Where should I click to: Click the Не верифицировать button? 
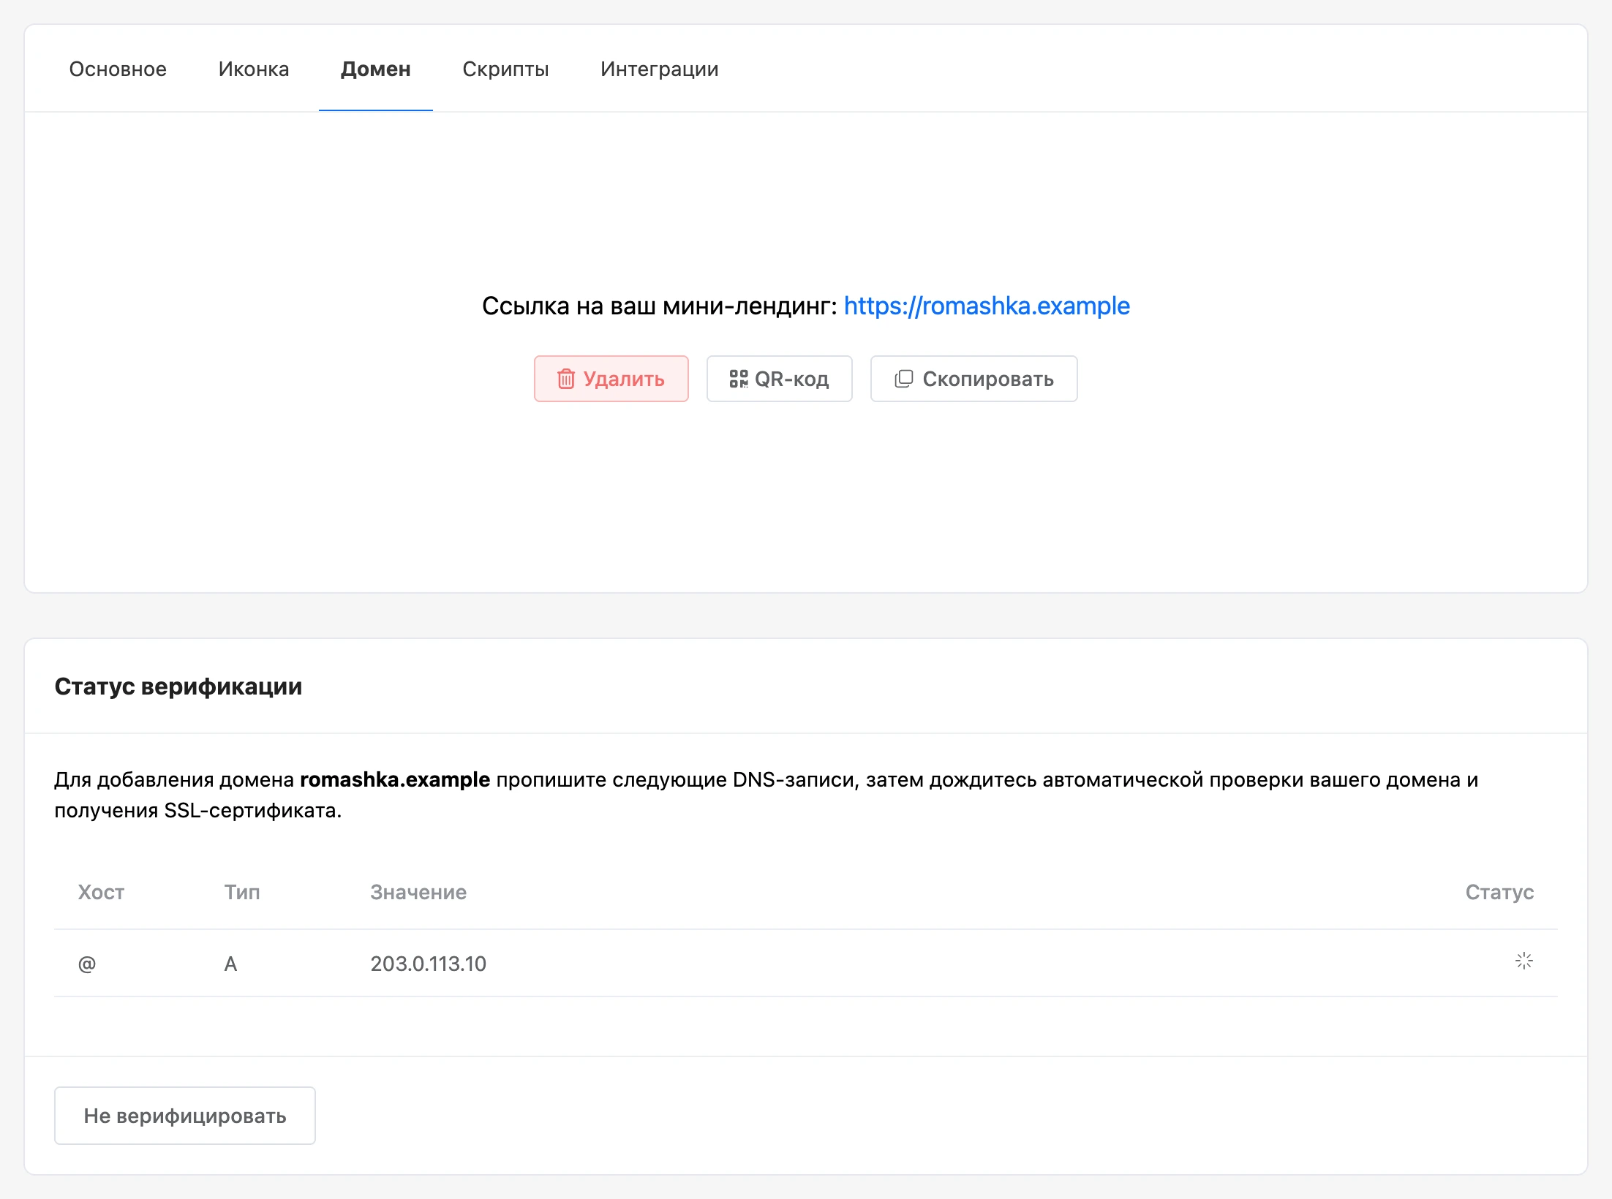[185, 1116]
